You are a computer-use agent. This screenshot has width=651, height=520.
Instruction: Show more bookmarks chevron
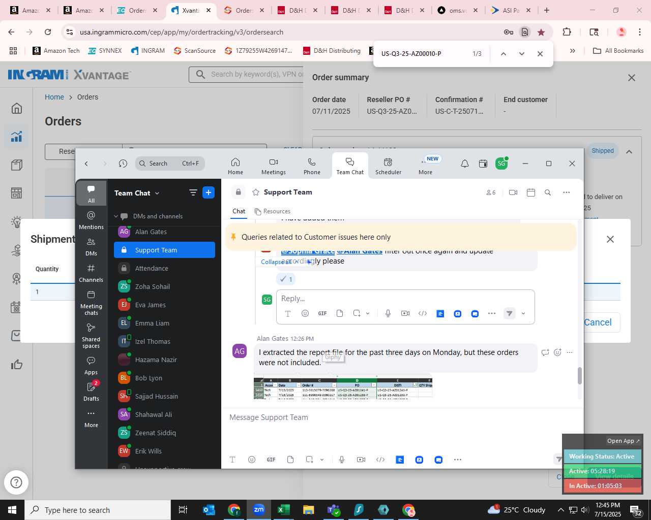[573, 51]
